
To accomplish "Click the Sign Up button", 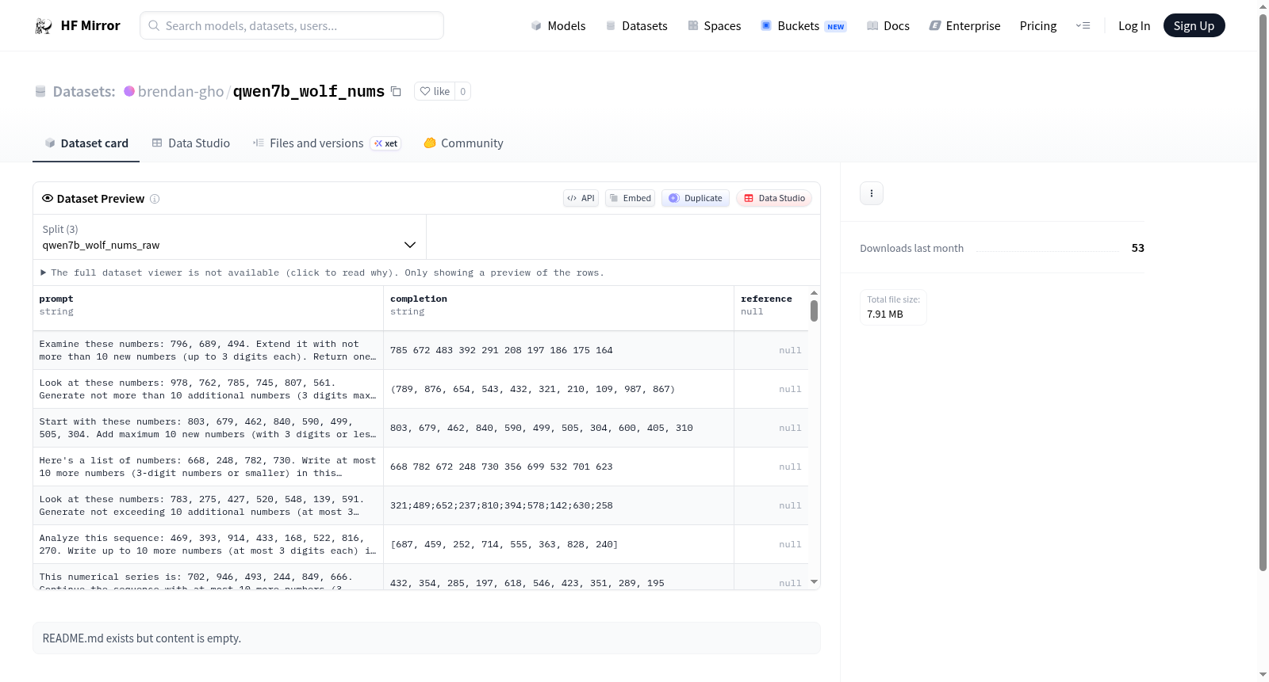I will pyautogui.click(x=1194, y=25).
